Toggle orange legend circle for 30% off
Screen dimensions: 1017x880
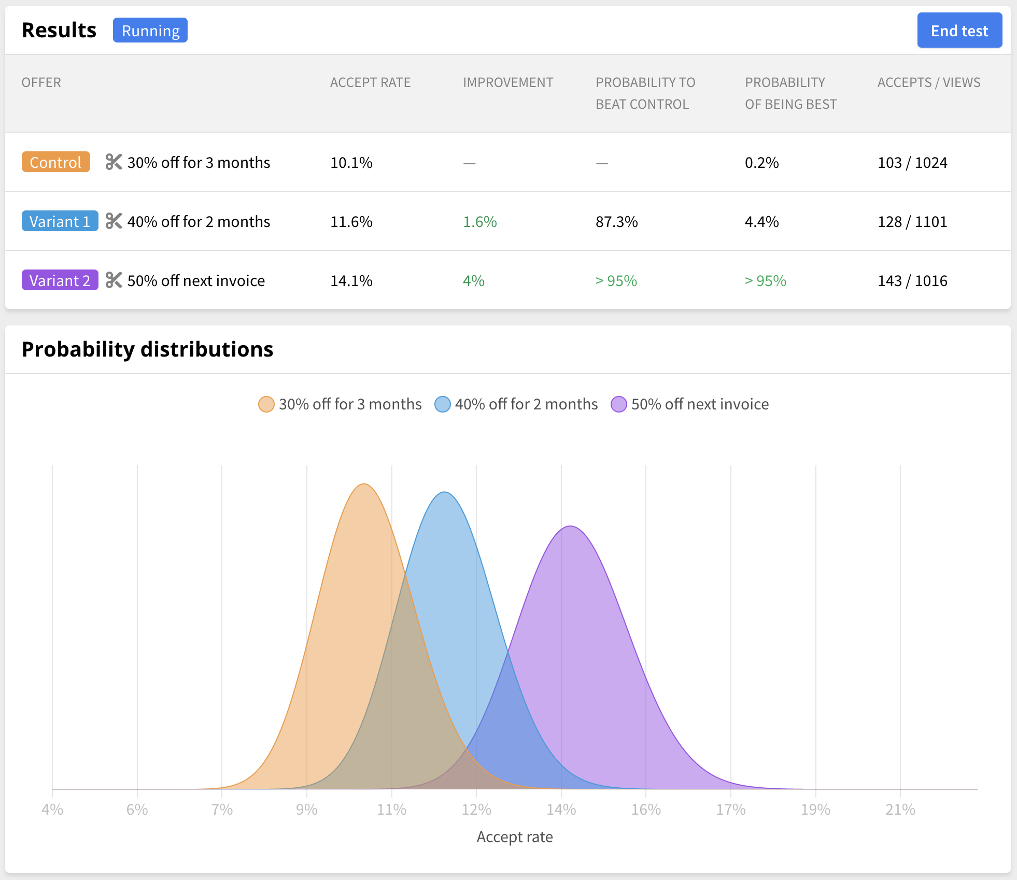(x=266, y=404)
